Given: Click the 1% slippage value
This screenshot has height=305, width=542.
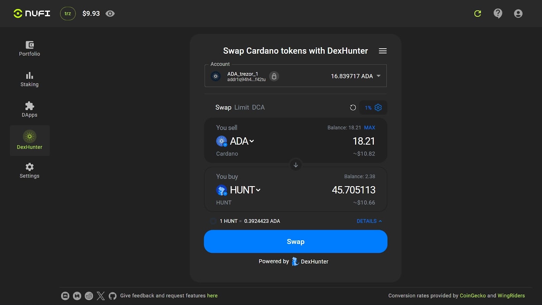Looking at the screenshot, I should pyautogui.click(x=368, y=108).
